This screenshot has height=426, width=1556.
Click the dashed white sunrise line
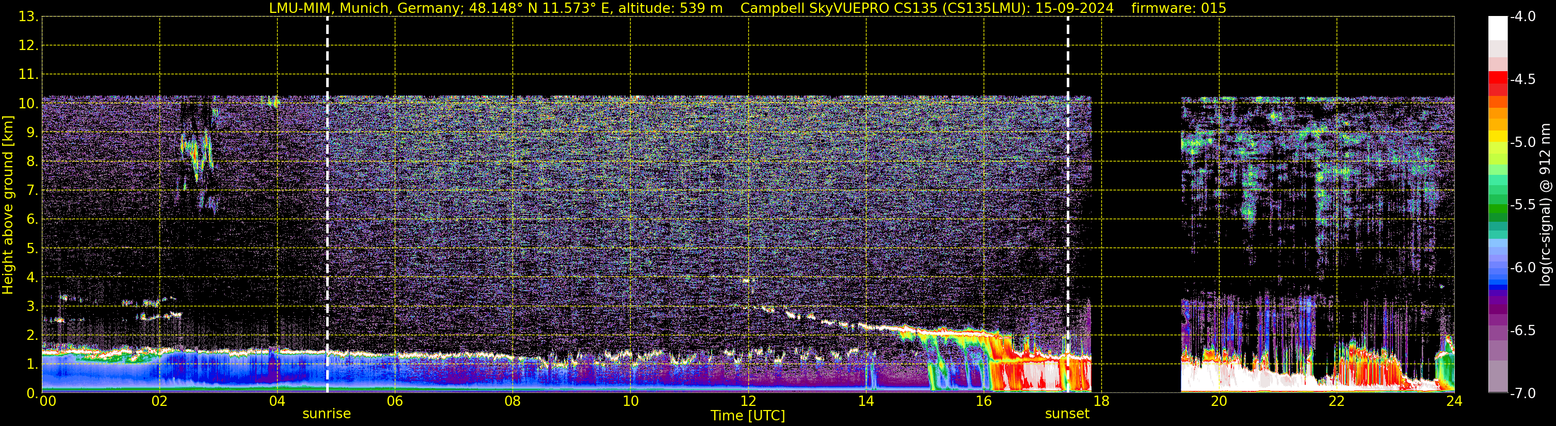pyautogui.click(x=327, y=205)
